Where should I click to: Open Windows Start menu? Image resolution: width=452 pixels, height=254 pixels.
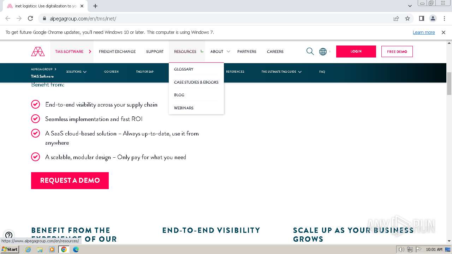click(x=10, y=249)
